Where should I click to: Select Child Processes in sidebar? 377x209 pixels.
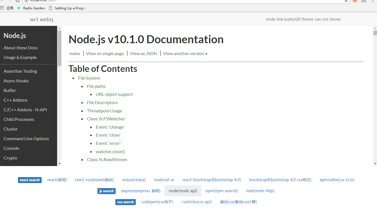[x=19, y=120]
